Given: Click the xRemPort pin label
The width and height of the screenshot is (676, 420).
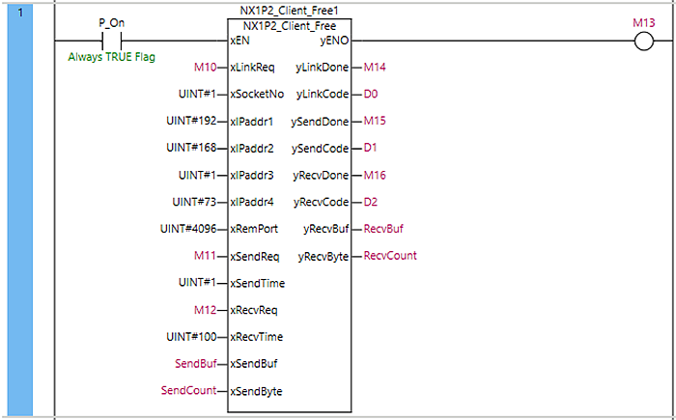Looking at the screenshot, I should (254, 229).
